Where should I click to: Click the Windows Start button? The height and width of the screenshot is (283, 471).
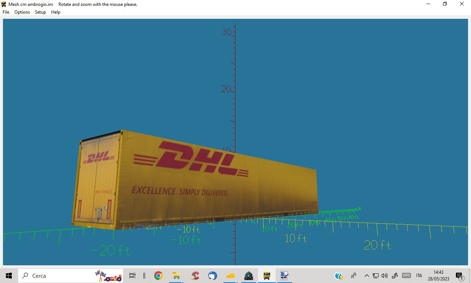9,276
